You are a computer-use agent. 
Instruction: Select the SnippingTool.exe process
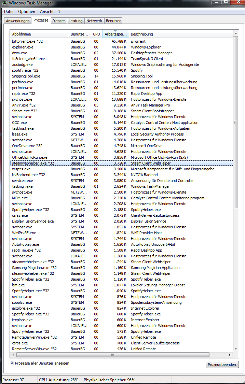coord(121,76)
